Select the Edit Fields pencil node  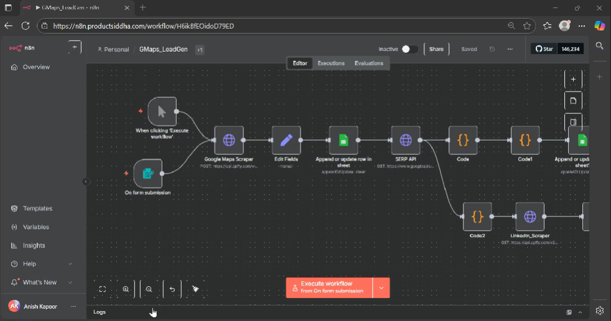coord(286,140)
